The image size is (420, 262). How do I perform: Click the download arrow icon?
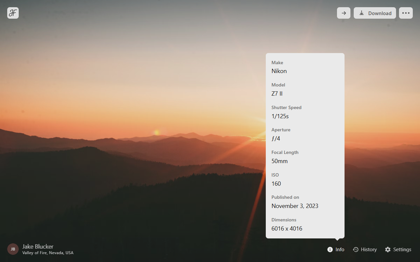tap(362, 13)
